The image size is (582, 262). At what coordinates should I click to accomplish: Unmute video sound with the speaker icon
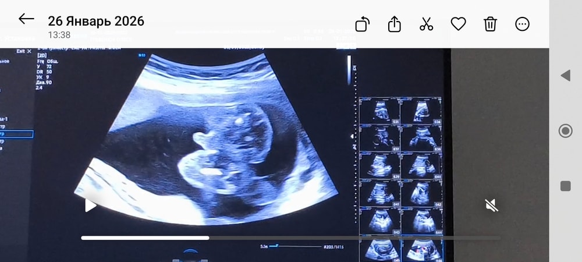pyautogui.click(x=491, y=205)
